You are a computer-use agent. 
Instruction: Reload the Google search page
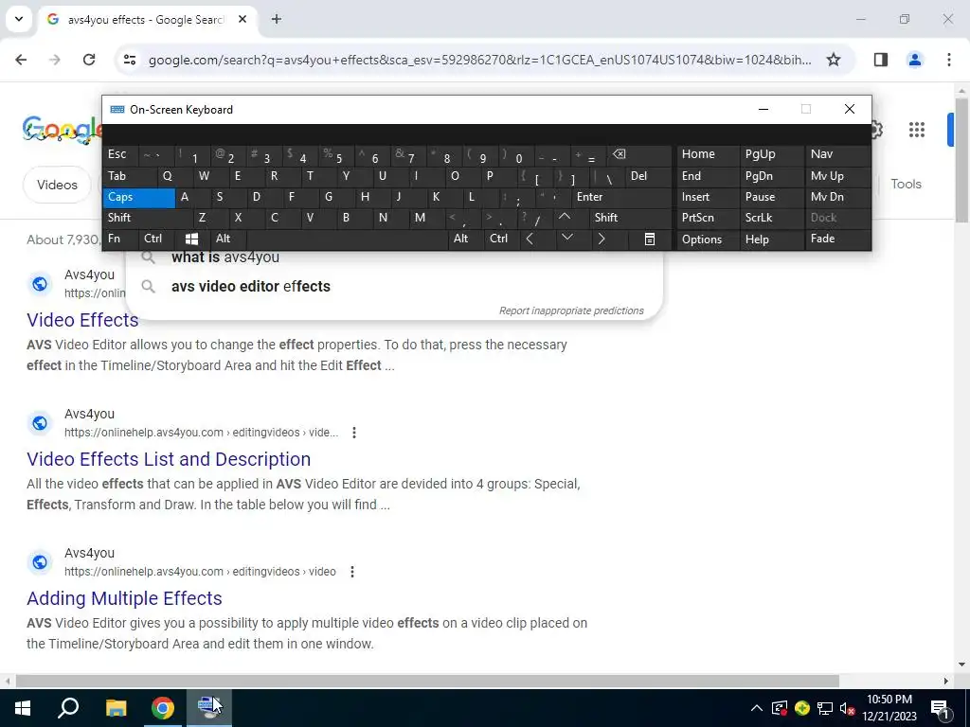tap(89, 60)
